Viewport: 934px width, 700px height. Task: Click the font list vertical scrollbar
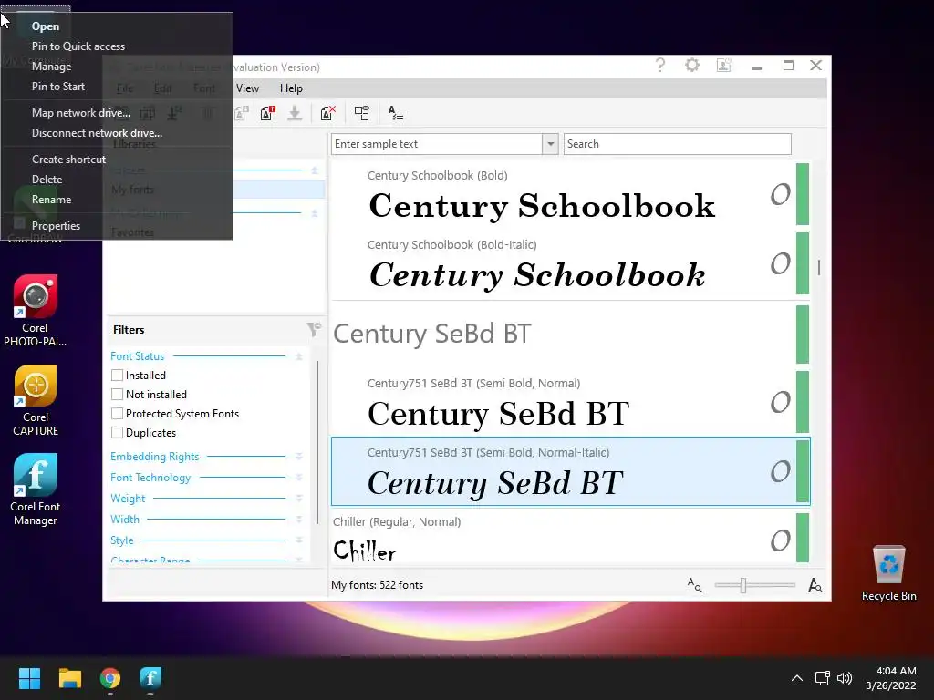(x=819, y=267)
